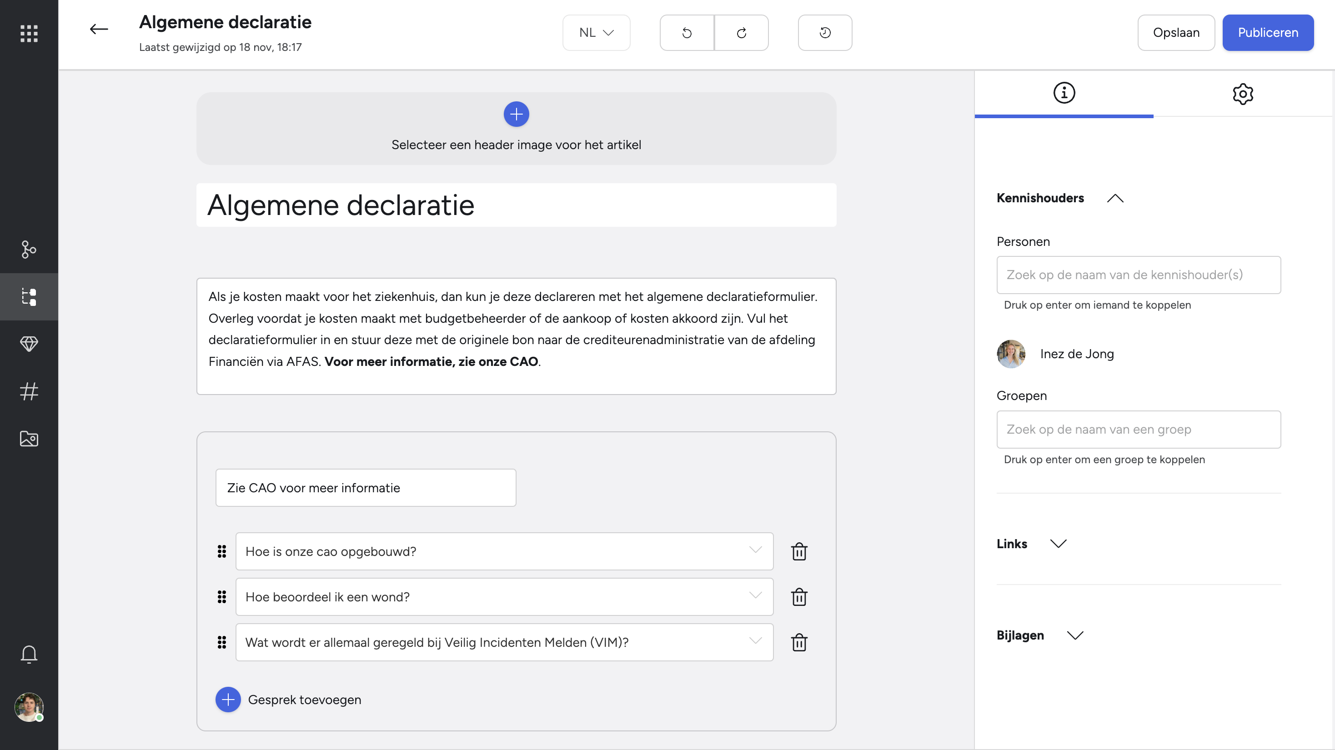Expand the Veilig Incidenten Melden dropdown
1335x750 pixels.
(x=756, y=641)
